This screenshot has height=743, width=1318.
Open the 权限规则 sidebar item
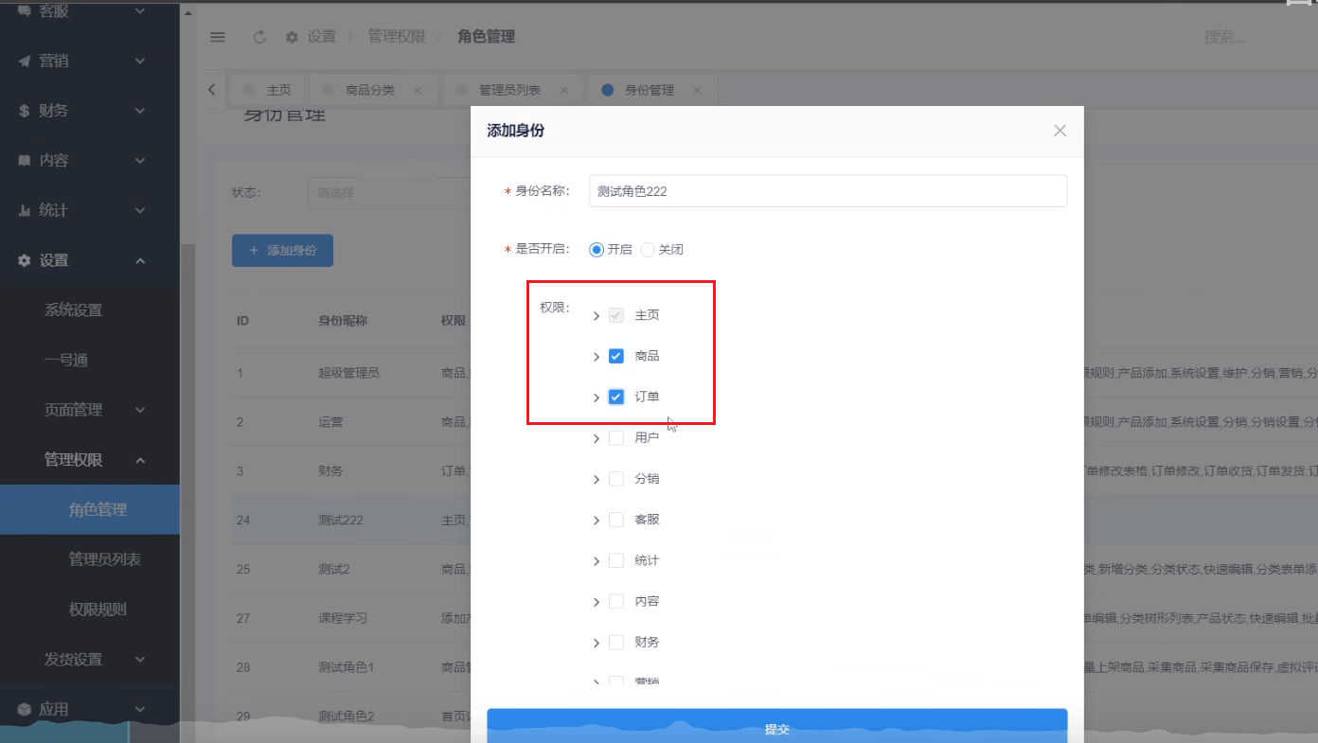pyautogui.click(x=90, y=610)
